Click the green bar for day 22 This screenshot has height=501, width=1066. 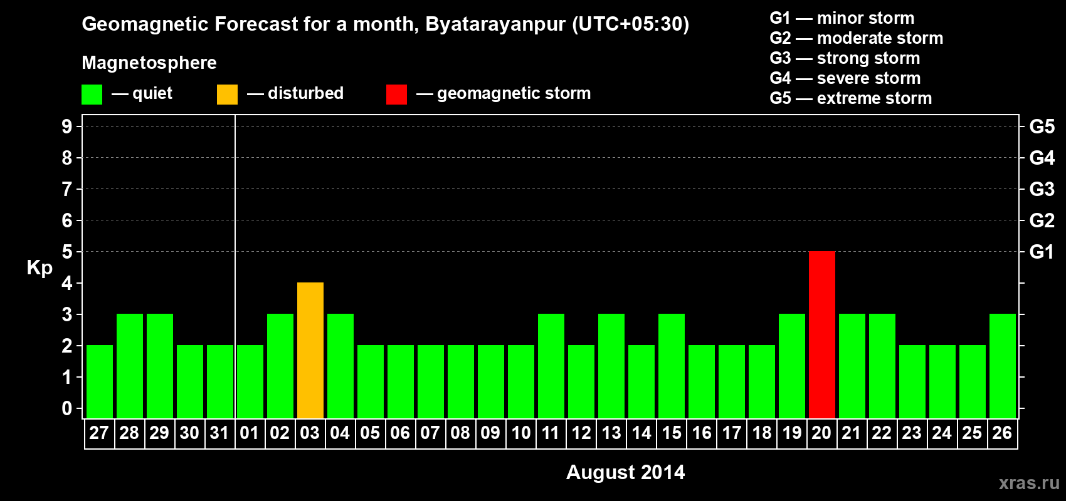click(882, 366)
